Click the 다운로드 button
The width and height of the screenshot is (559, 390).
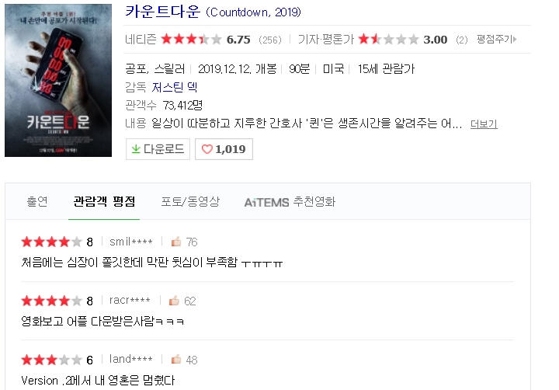coord(158,149)
